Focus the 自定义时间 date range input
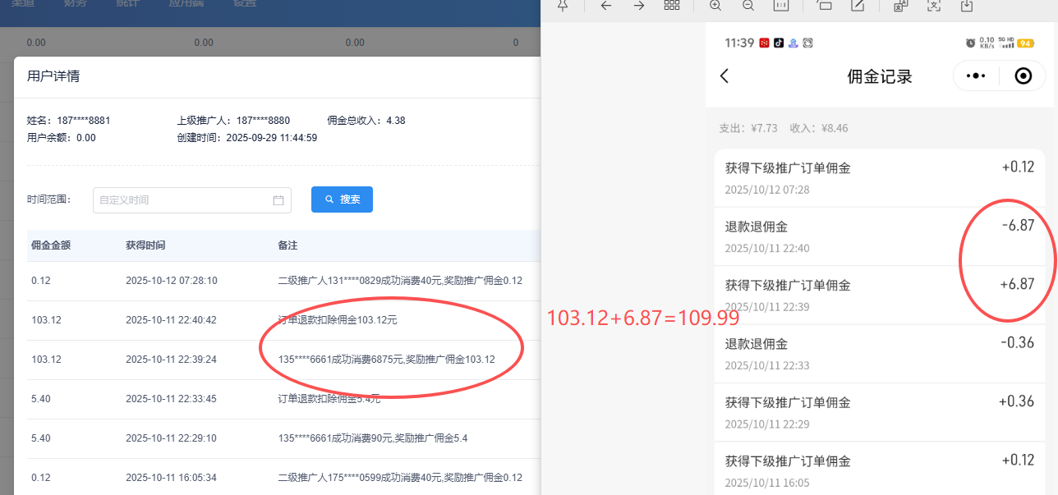Screen dimensions: 1058x495 (192, 200)
